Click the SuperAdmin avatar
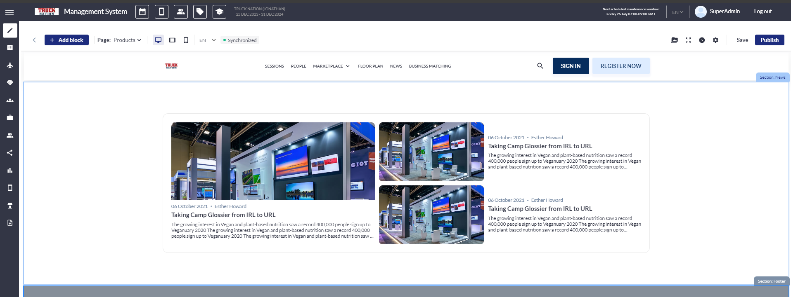The image size is (791, 297). (701, 12)
